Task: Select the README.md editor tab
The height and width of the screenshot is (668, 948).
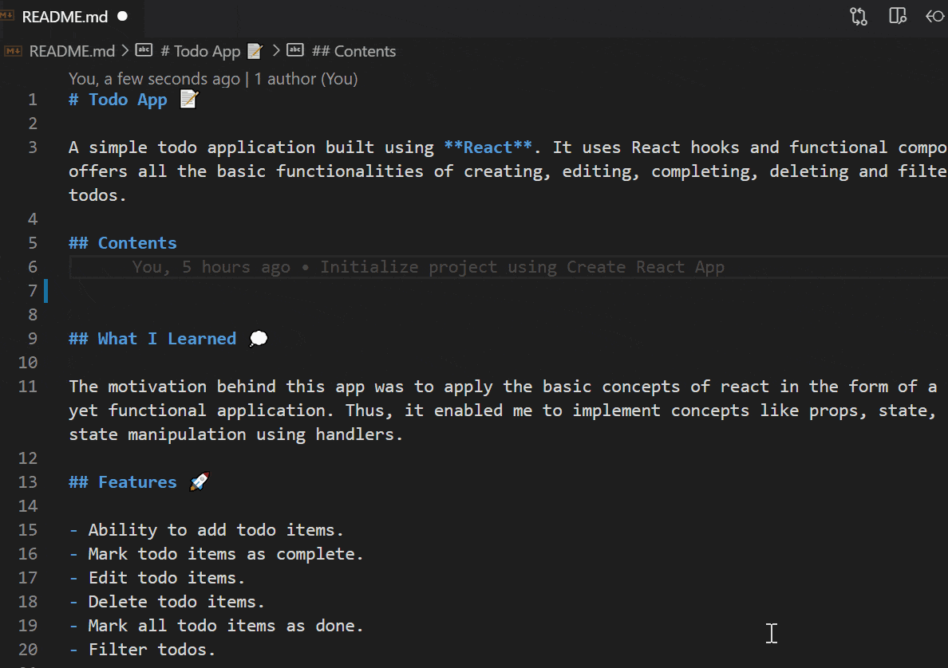Action: pos(63,17)
